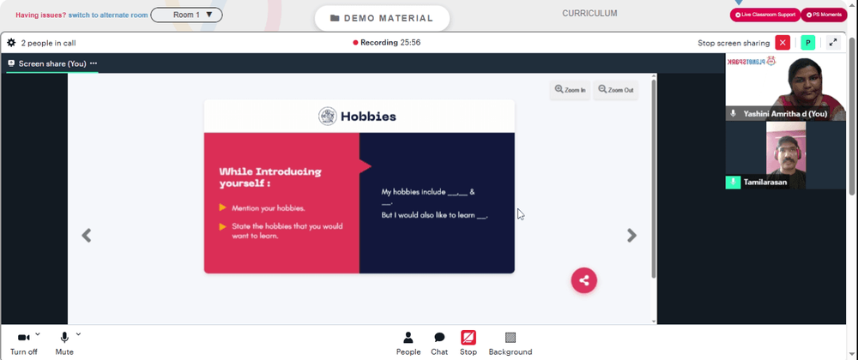The height and width of the screenshot is (360, 858).
Task: Open PS Moments button
Action: (x=824, y=15)
